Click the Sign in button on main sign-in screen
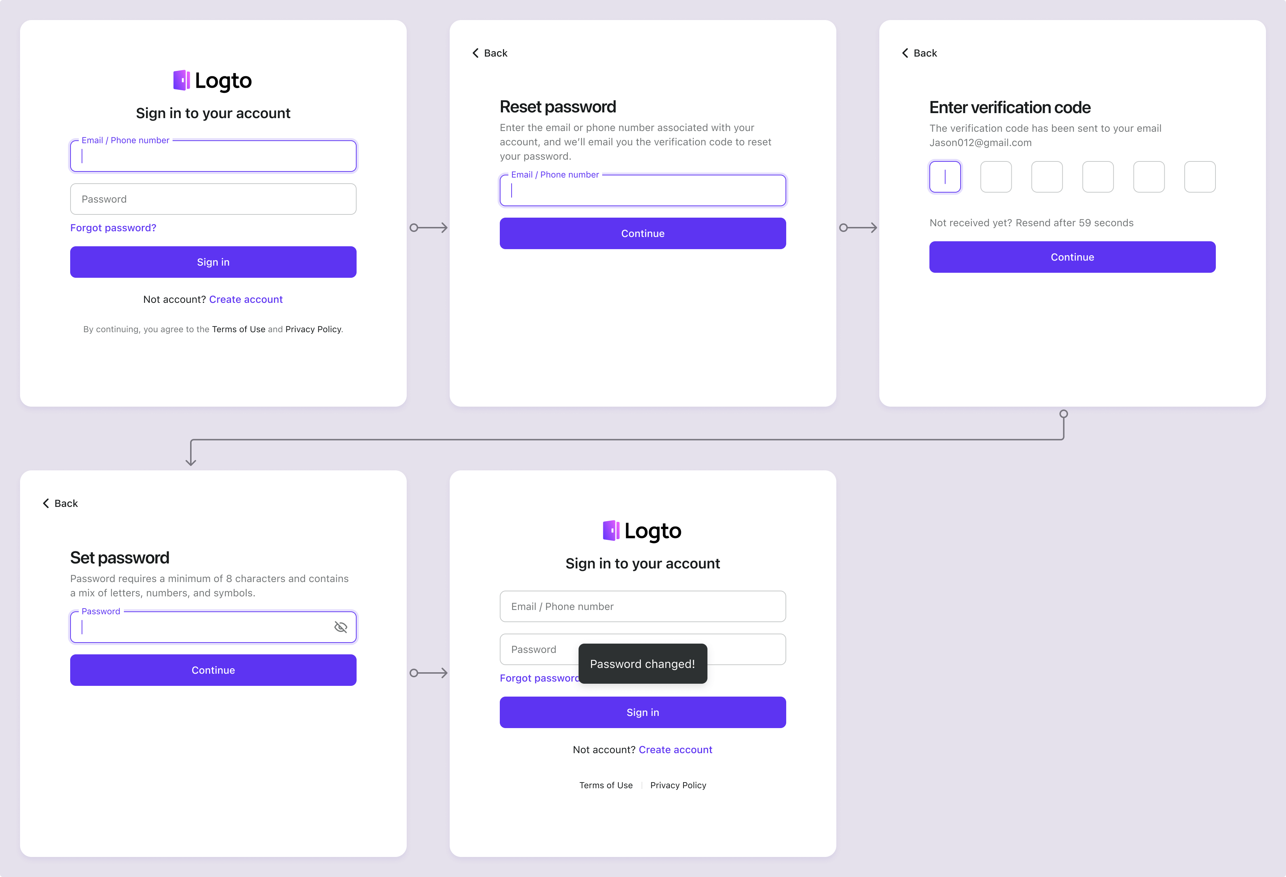Image resolution: width=1286 pixels, height=877 pixels. 213,262
